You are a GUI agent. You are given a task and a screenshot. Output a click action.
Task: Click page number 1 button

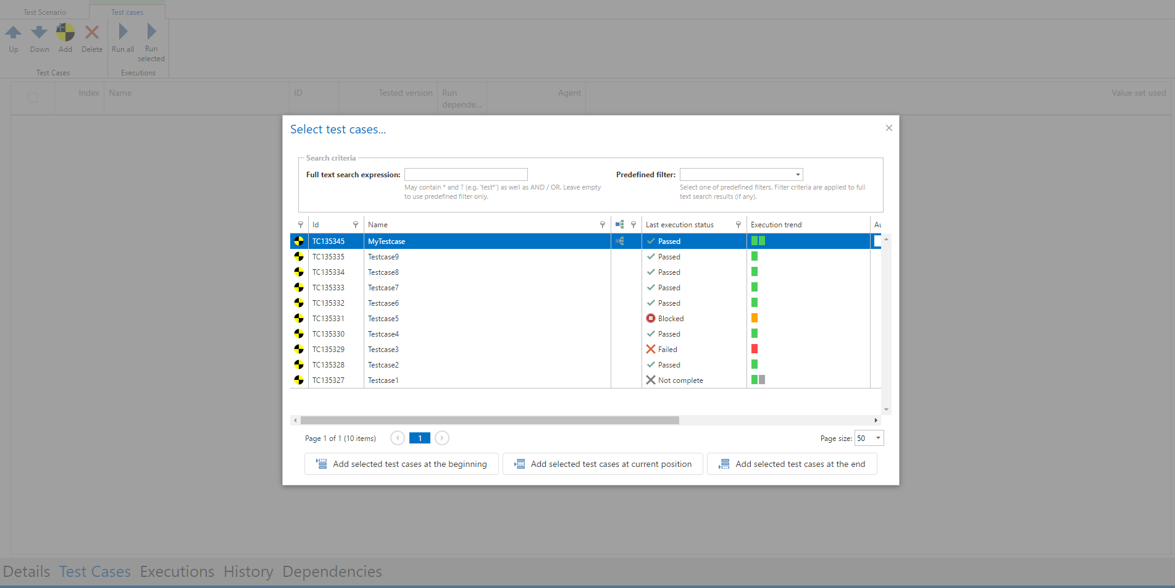click(420, 439)
